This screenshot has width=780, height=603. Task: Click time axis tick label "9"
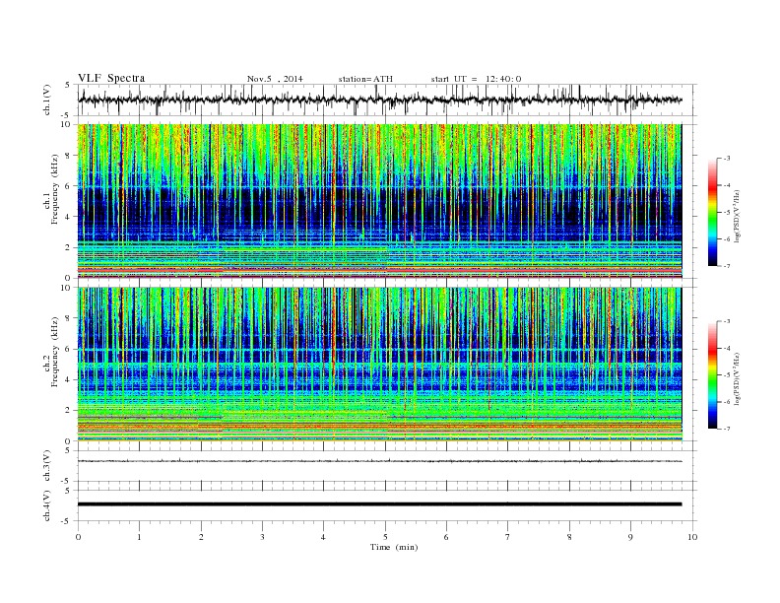tap(630, 537)
